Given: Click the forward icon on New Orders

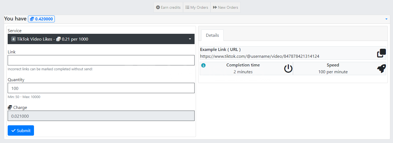Looking at the screenshot, I should tap(215, 7).
